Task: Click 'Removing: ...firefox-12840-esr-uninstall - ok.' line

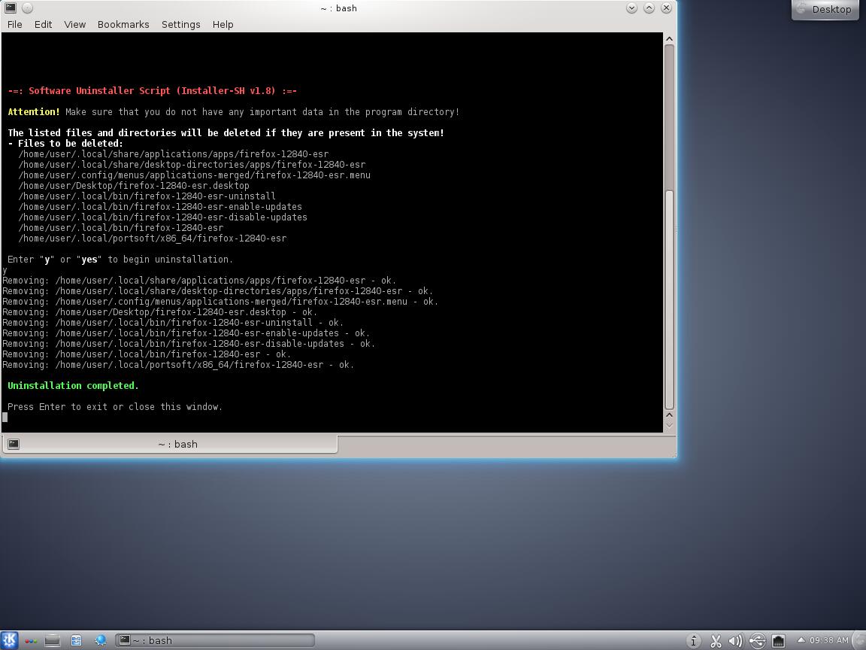Action: 173,323
